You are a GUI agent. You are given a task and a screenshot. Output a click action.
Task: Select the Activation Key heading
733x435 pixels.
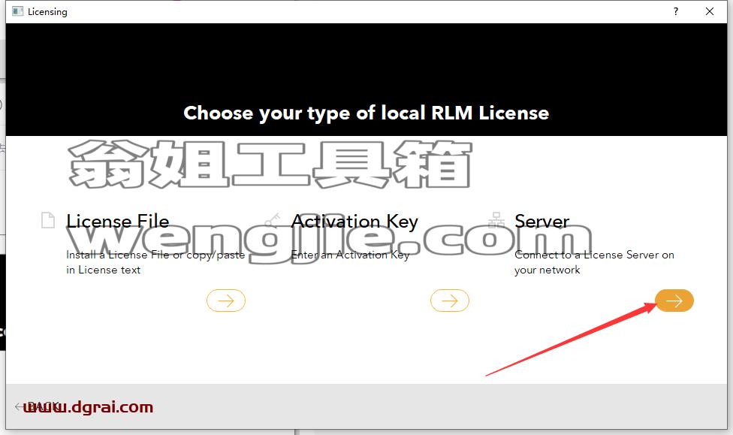(x=354, y=221)
